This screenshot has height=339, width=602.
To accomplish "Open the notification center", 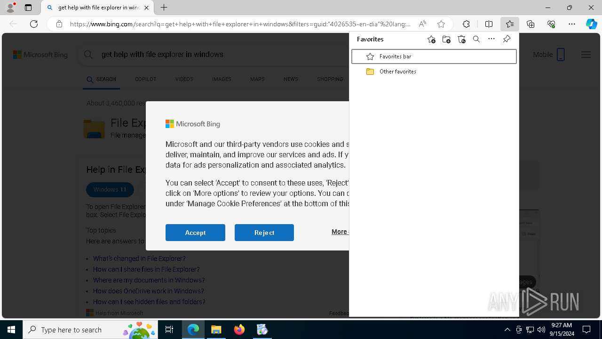I will point(586,330).
